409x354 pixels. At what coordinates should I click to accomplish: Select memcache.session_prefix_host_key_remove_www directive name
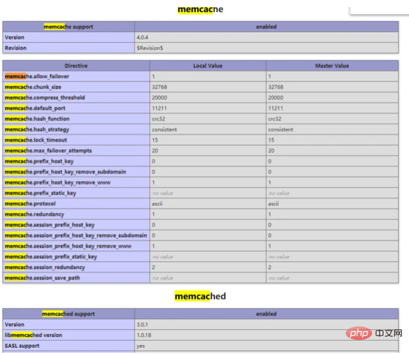(68, 246)
